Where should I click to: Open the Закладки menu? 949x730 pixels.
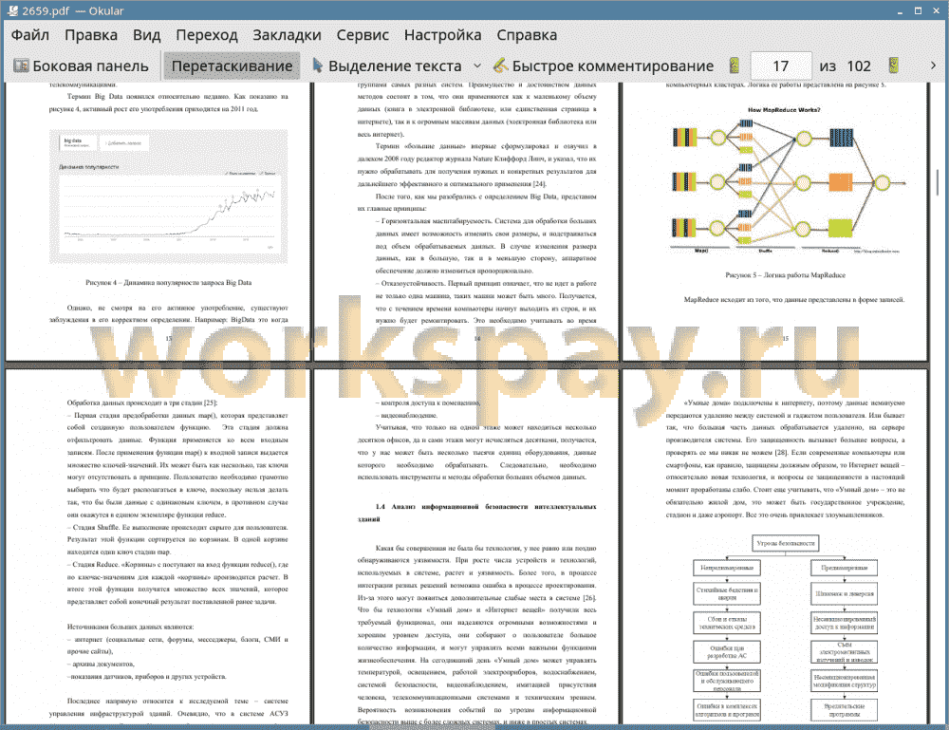pyautogui.click(x=287, y=35)
